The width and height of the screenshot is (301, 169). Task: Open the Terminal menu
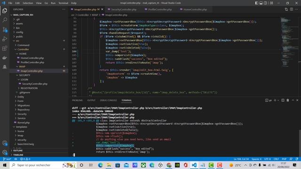click(x=63, y=3)
